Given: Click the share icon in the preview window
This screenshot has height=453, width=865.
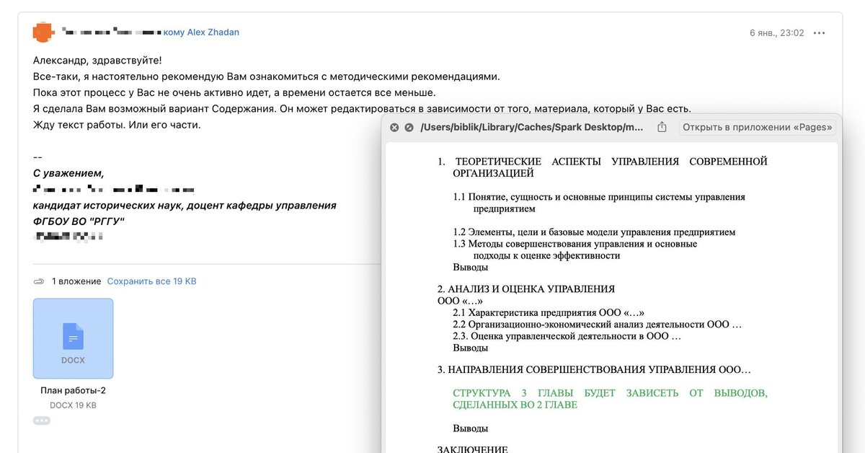Looking at the screenshot, I should click(x=662, y=127).
